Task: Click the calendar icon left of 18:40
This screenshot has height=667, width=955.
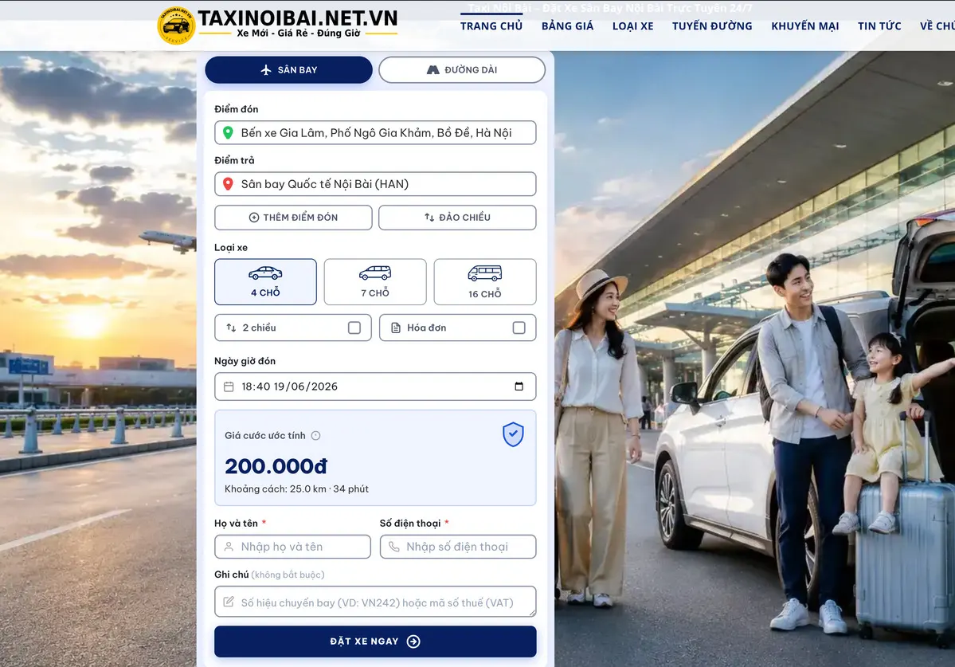Action: pos(229,386)
